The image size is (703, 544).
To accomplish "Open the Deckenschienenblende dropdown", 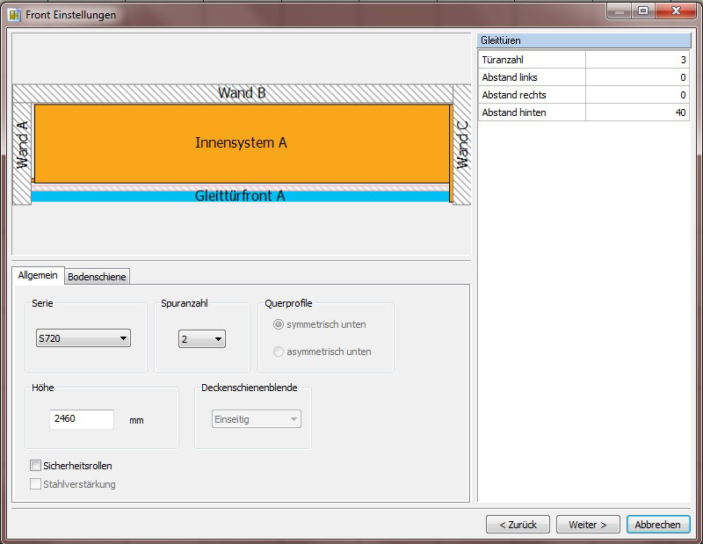I will point(255,419).
